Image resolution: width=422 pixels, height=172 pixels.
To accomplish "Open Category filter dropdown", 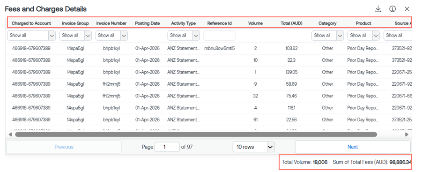I will click(x=328, y=35).
